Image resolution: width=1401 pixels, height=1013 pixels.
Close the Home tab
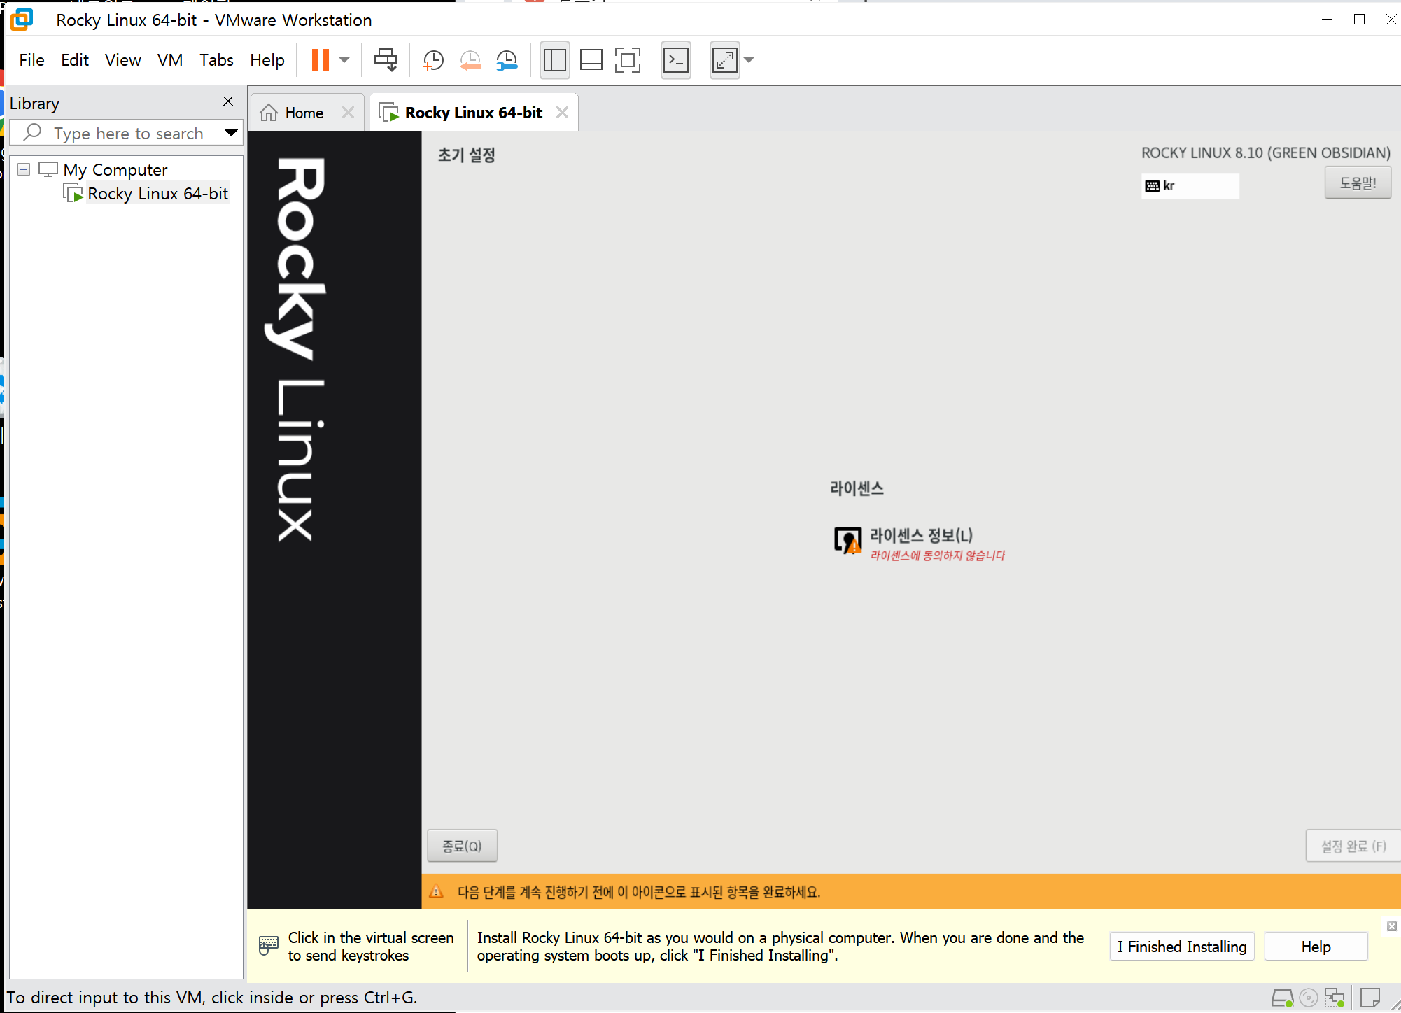pos(348,113)
